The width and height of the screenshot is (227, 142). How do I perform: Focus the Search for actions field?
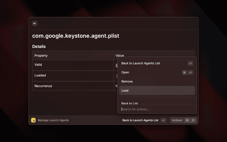[156, 109]
